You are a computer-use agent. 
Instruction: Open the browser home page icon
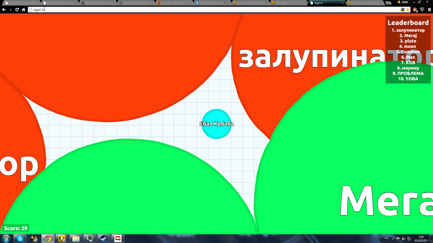[x=24, y=10]
